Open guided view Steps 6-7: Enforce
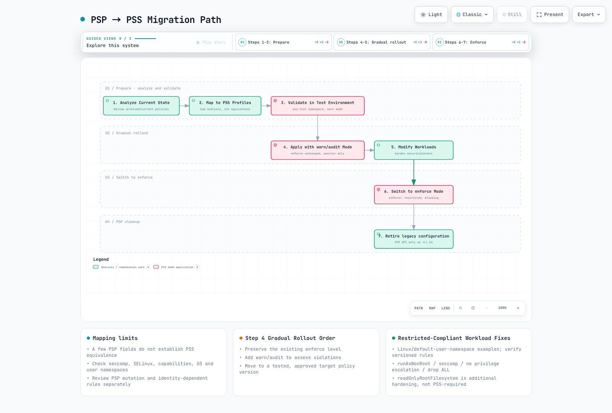Image resolution: width=612 pixels, height=413 pixels. [x=480, y=42]
